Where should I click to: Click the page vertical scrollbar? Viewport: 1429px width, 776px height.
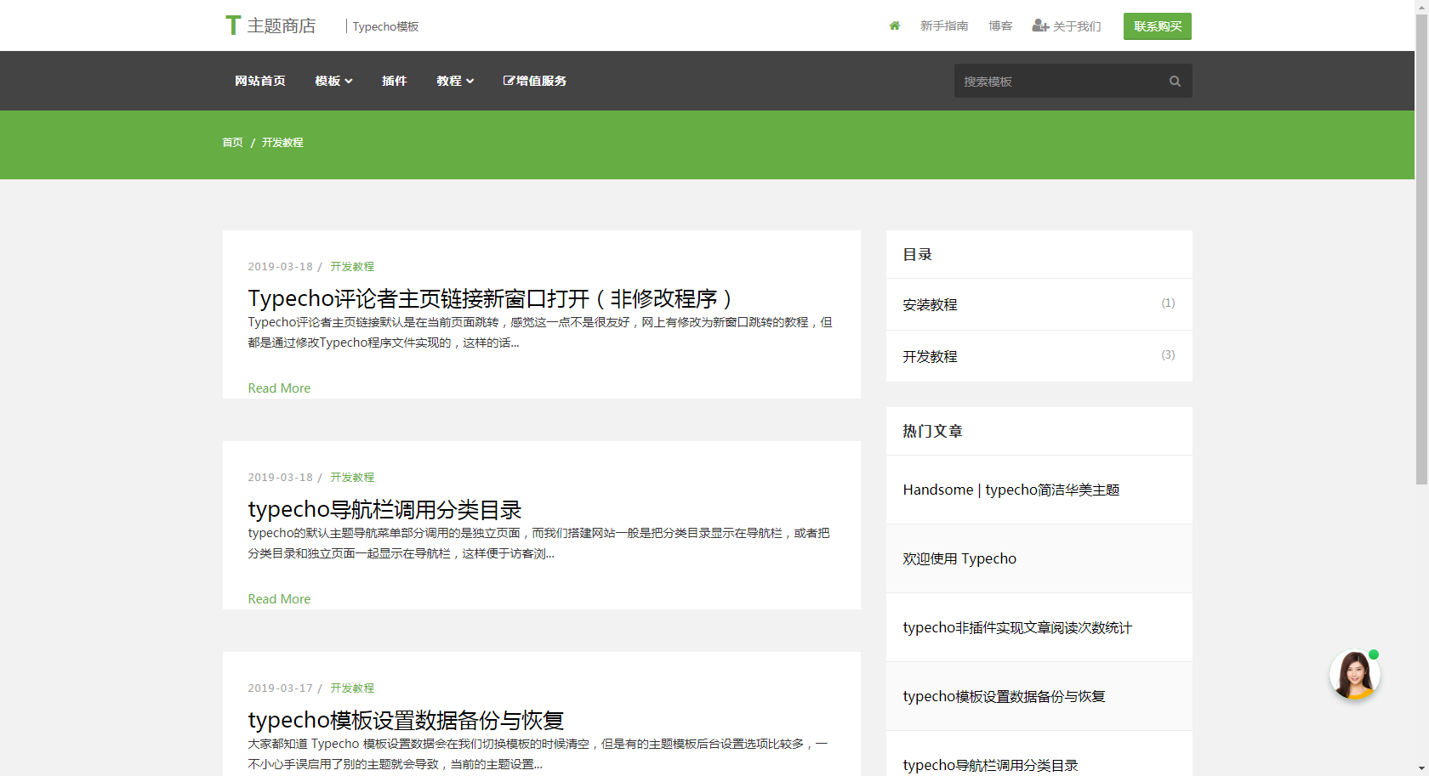[x=1421, y=255]
